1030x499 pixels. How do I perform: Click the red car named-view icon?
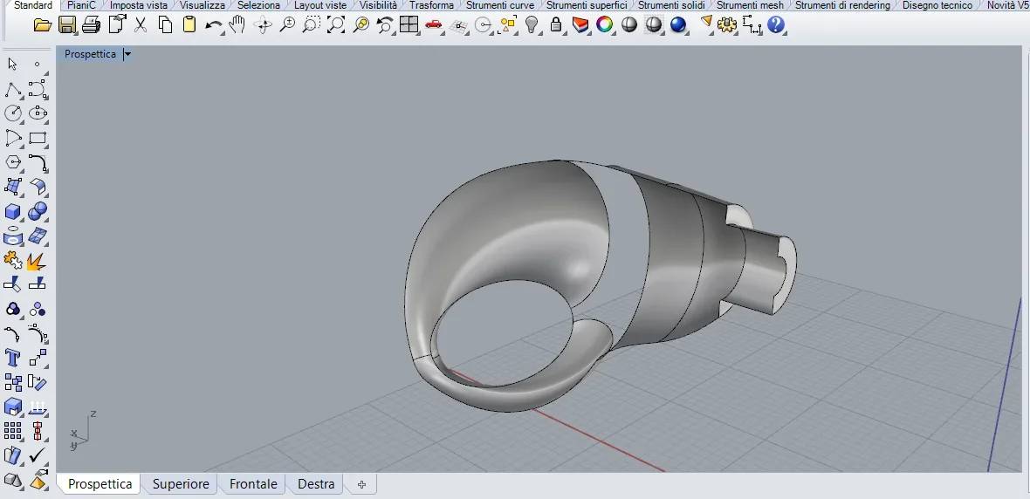434,25
